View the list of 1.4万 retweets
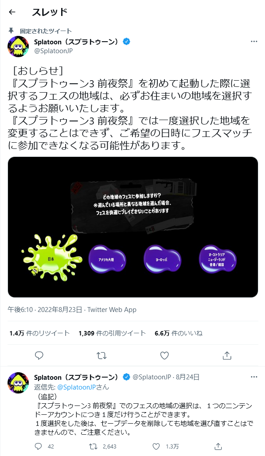The width and height of the screenshot is (265, 456). 39,333
